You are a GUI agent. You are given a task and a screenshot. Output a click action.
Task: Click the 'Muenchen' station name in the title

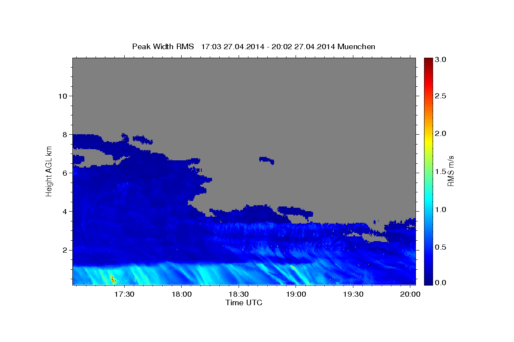click(356, 46)
